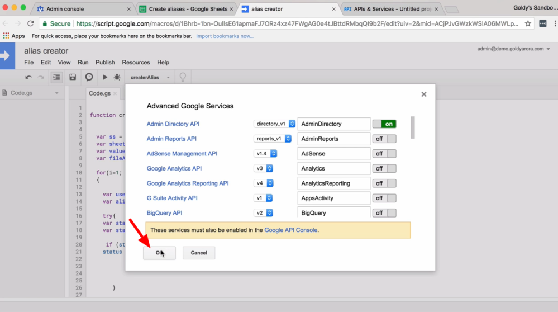Open AdSense Management API link
The height and width of the screenshot is (312, 558).
click(182, 154)
